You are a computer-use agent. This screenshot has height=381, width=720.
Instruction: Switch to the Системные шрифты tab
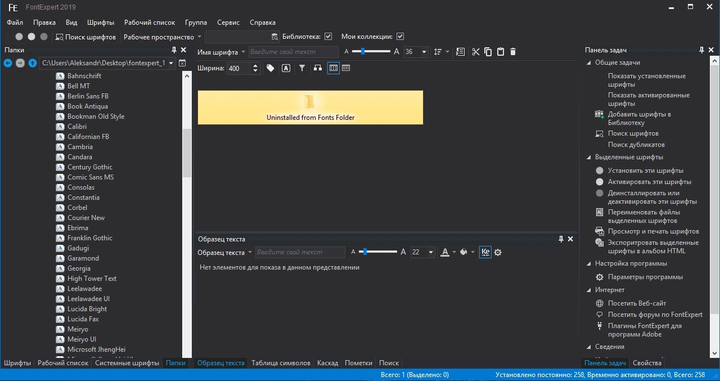pos(127,363)
